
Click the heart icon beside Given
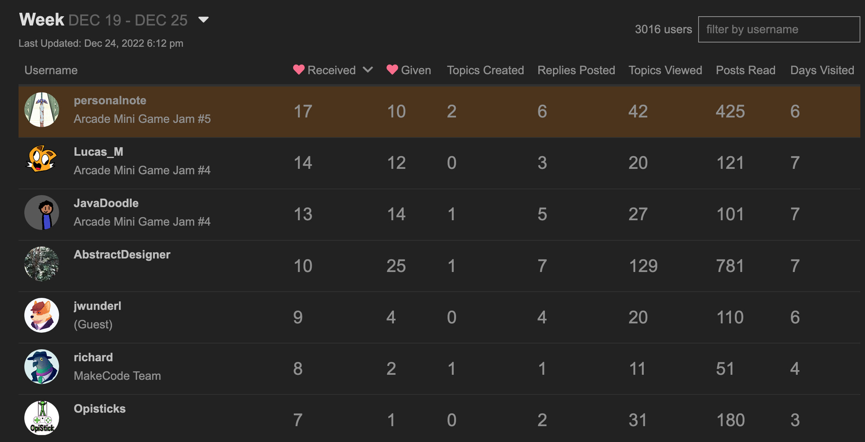(x=392, y=70)
